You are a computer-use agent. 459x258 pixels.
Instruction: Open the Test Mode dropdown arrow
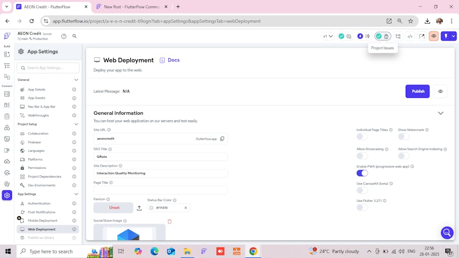point(453,36)
